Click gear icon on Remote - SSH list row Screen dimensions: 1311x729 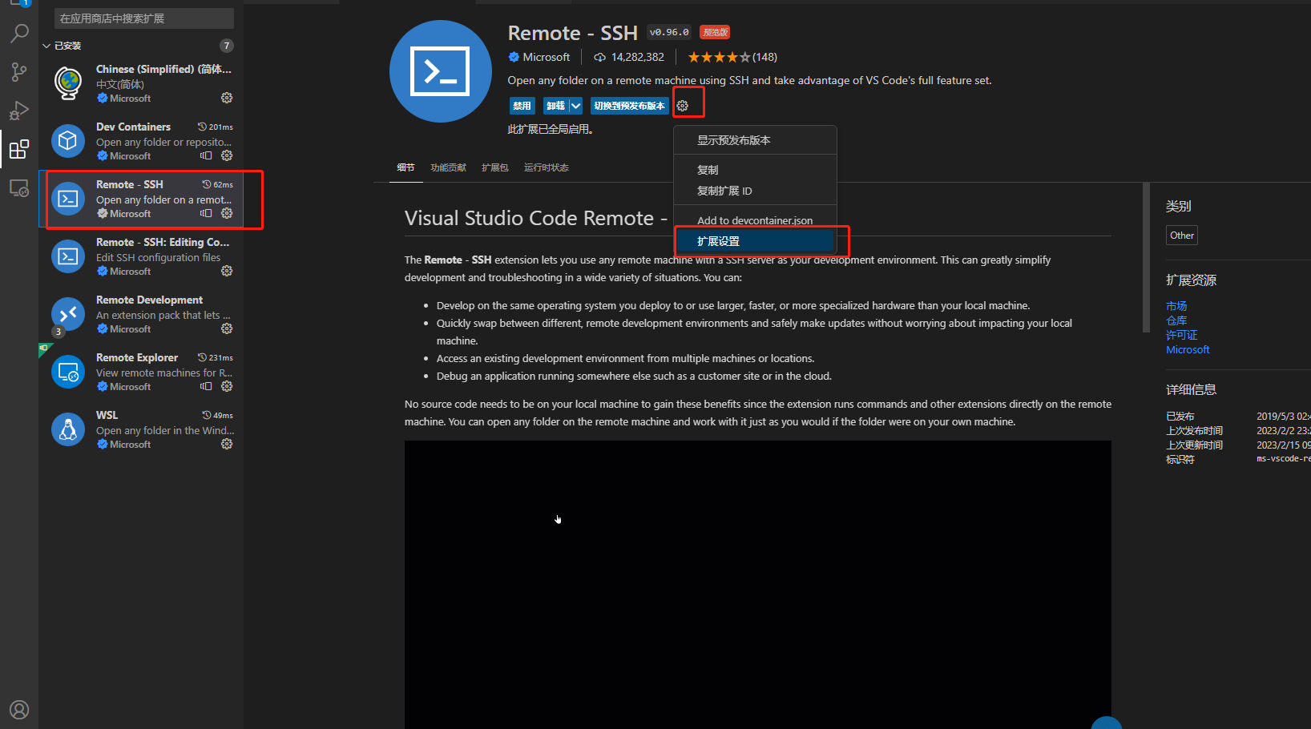(227, 213)
